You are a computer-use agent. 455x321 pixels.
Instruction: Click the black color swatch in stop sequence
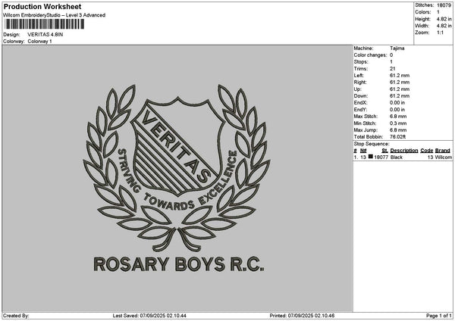pyautogui.click(x=371, y=157)
